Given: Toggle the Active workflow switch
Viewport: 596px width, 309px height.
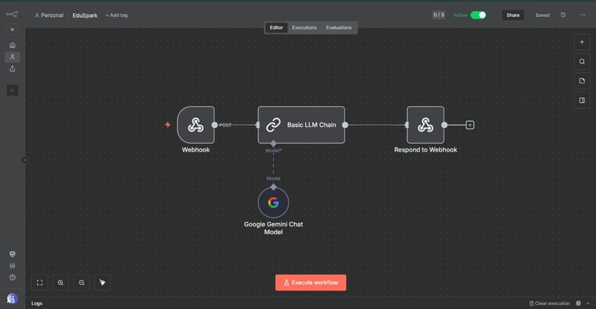Looking at the screenshot, I should click(x=478, y=15).
